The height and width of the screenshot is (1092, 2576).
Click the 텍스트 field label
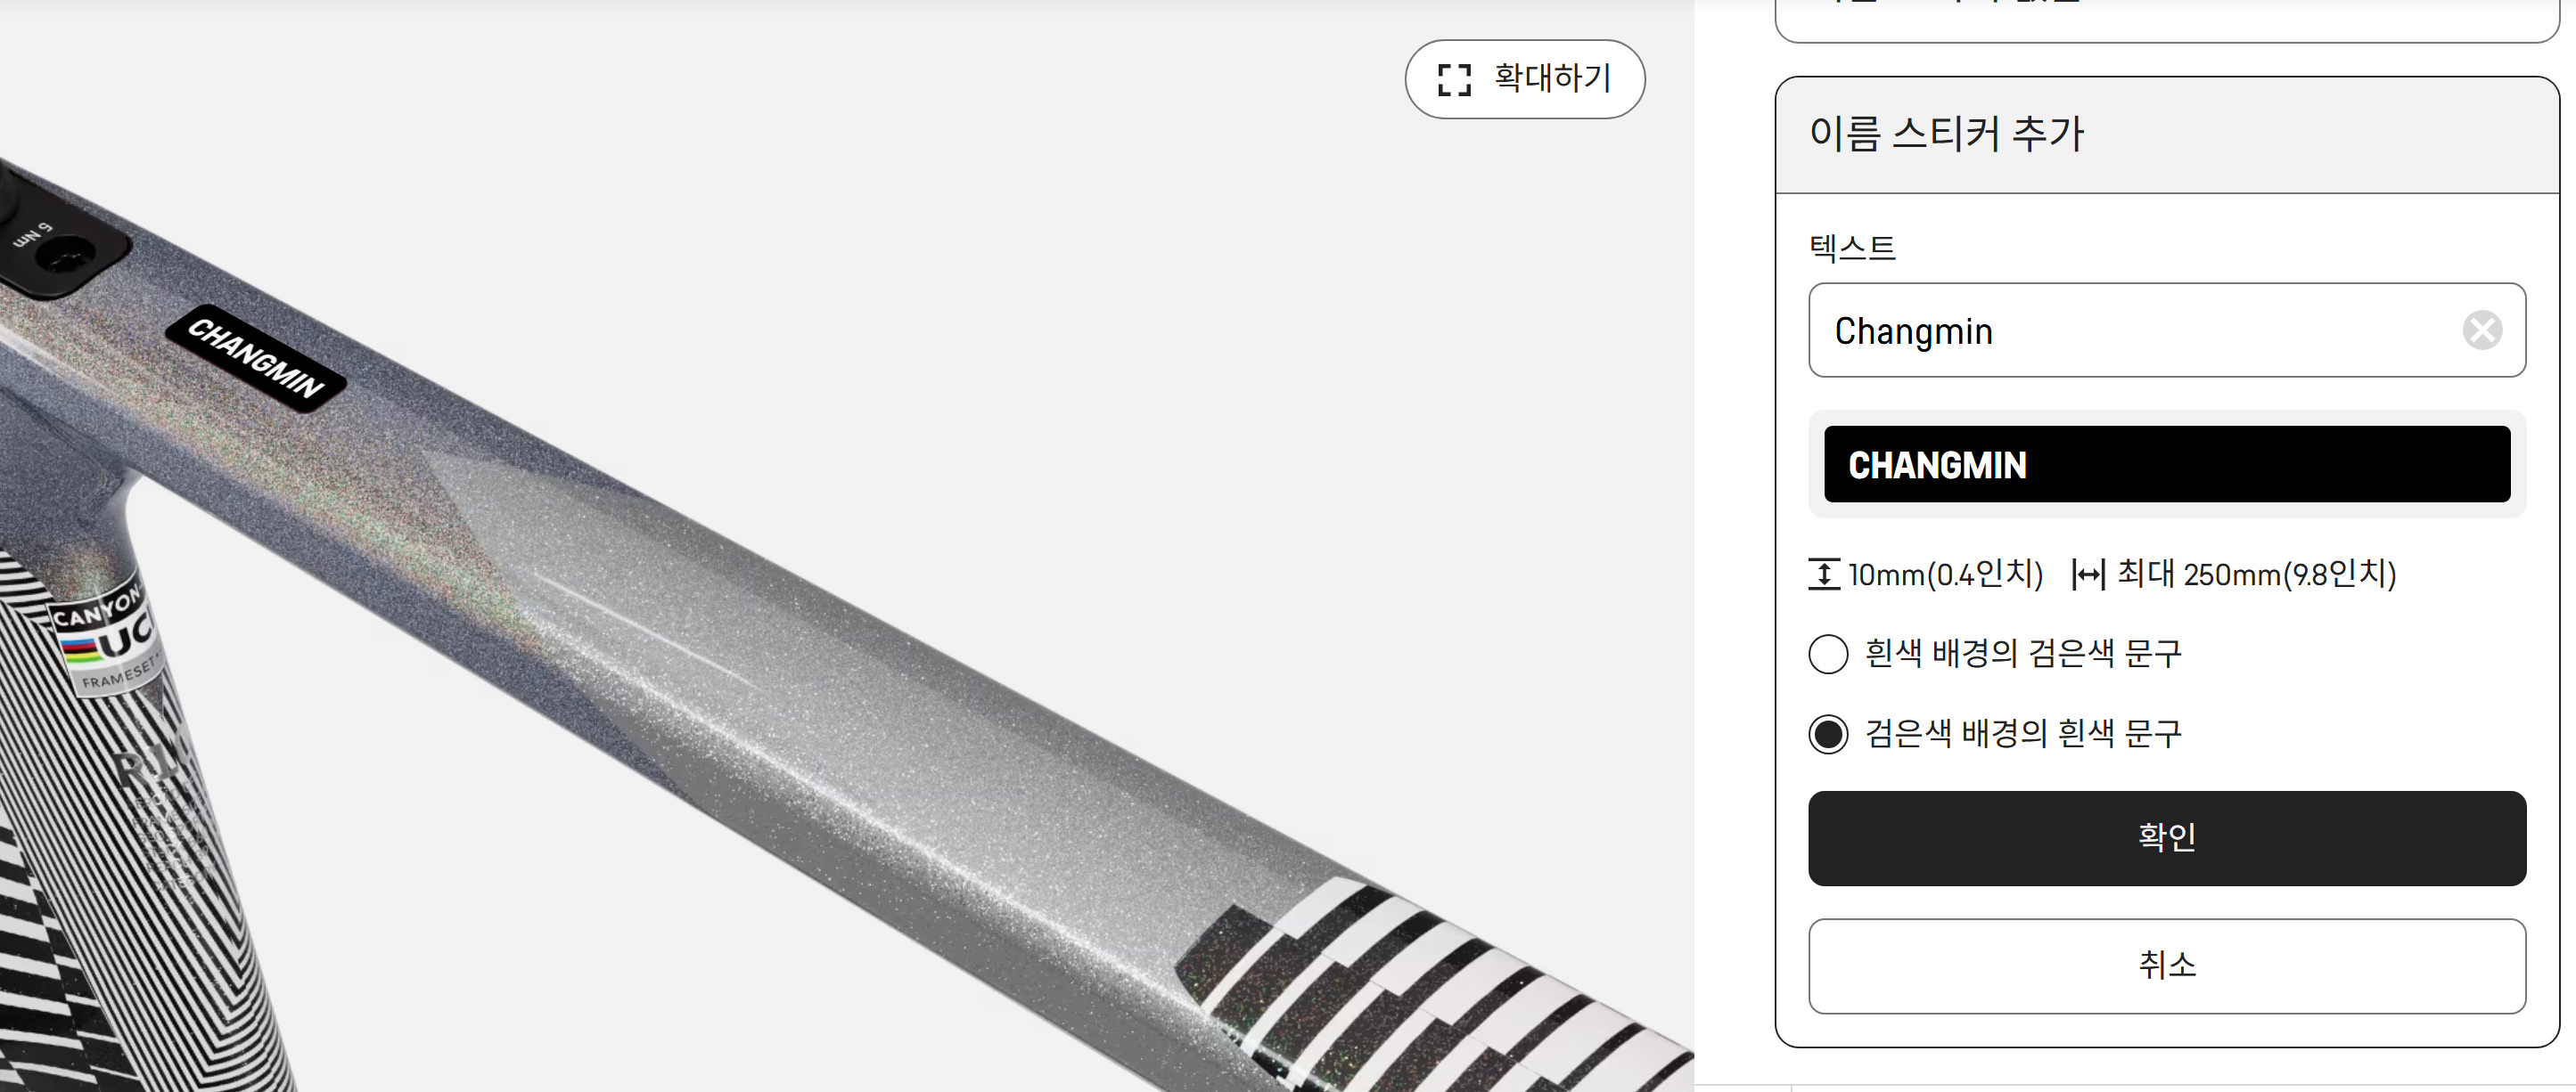[1852, 247]
